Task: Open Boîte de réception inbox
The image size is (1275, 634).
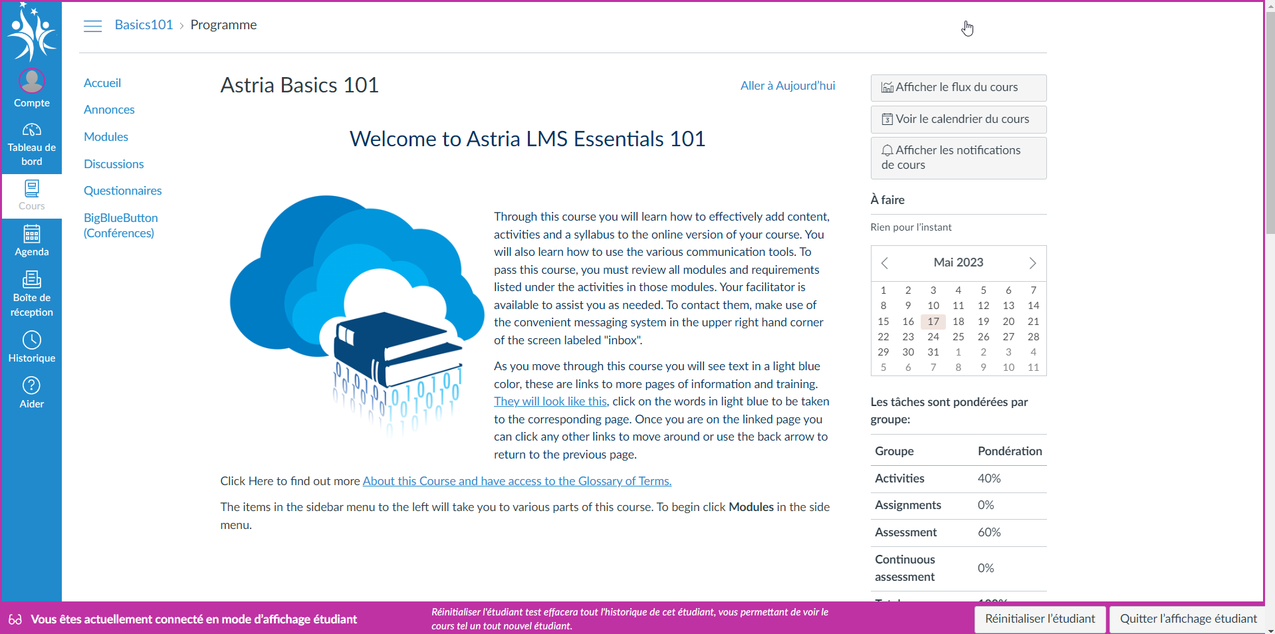Action: 31,293
